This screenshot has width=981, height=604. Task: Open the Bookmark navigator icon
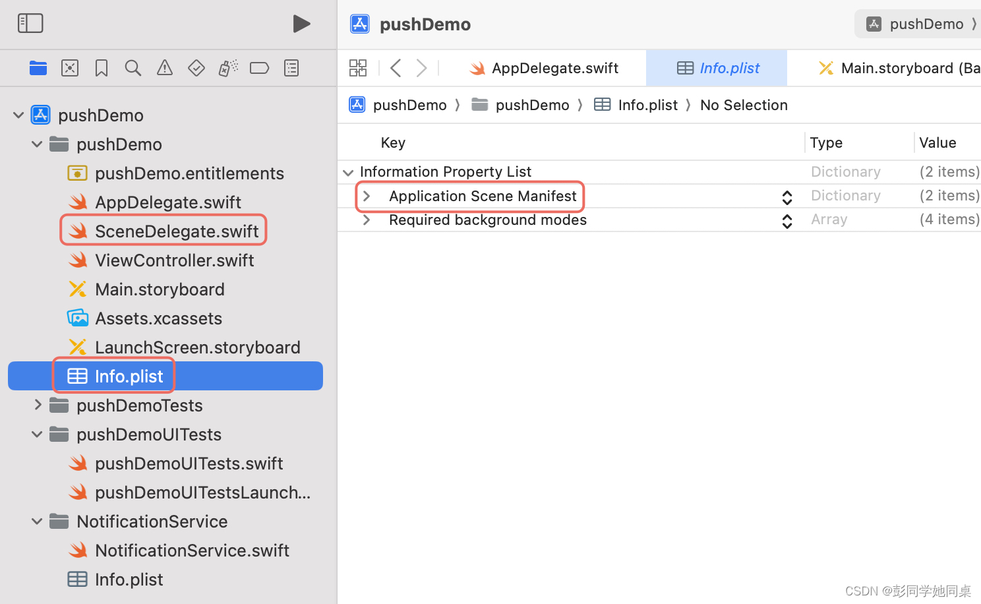pyautogui.click(x=102, y=68)
